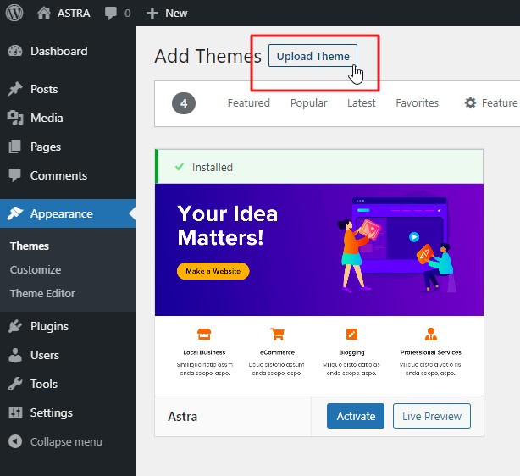This screenshot has width=520, height=476.
Task: Switch to the Favorites tab
Action: tap(418, 102)
